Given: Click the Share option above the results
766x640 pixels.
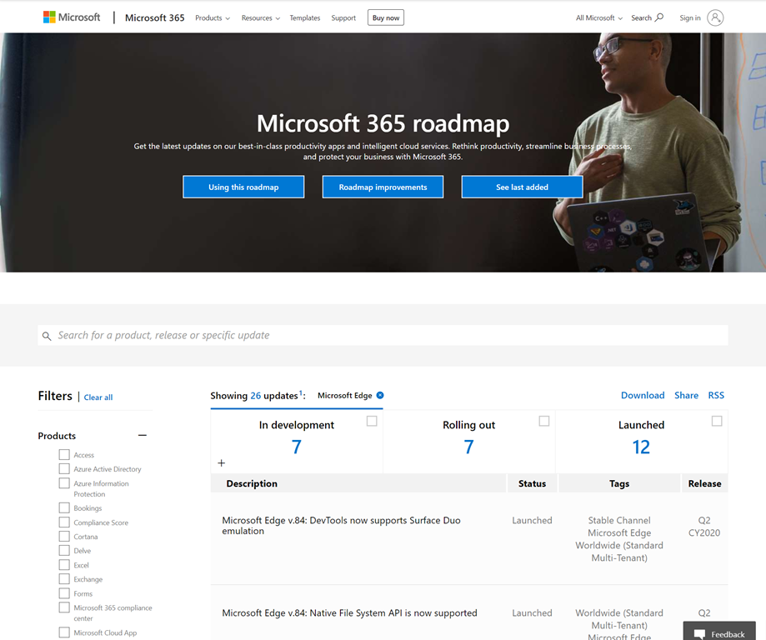Looking at the screenshot, I should pos(686,395).
